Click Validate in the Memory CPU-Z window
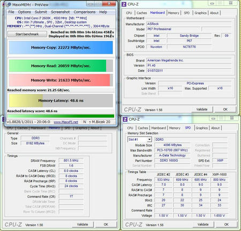 (x=82, y=225)
